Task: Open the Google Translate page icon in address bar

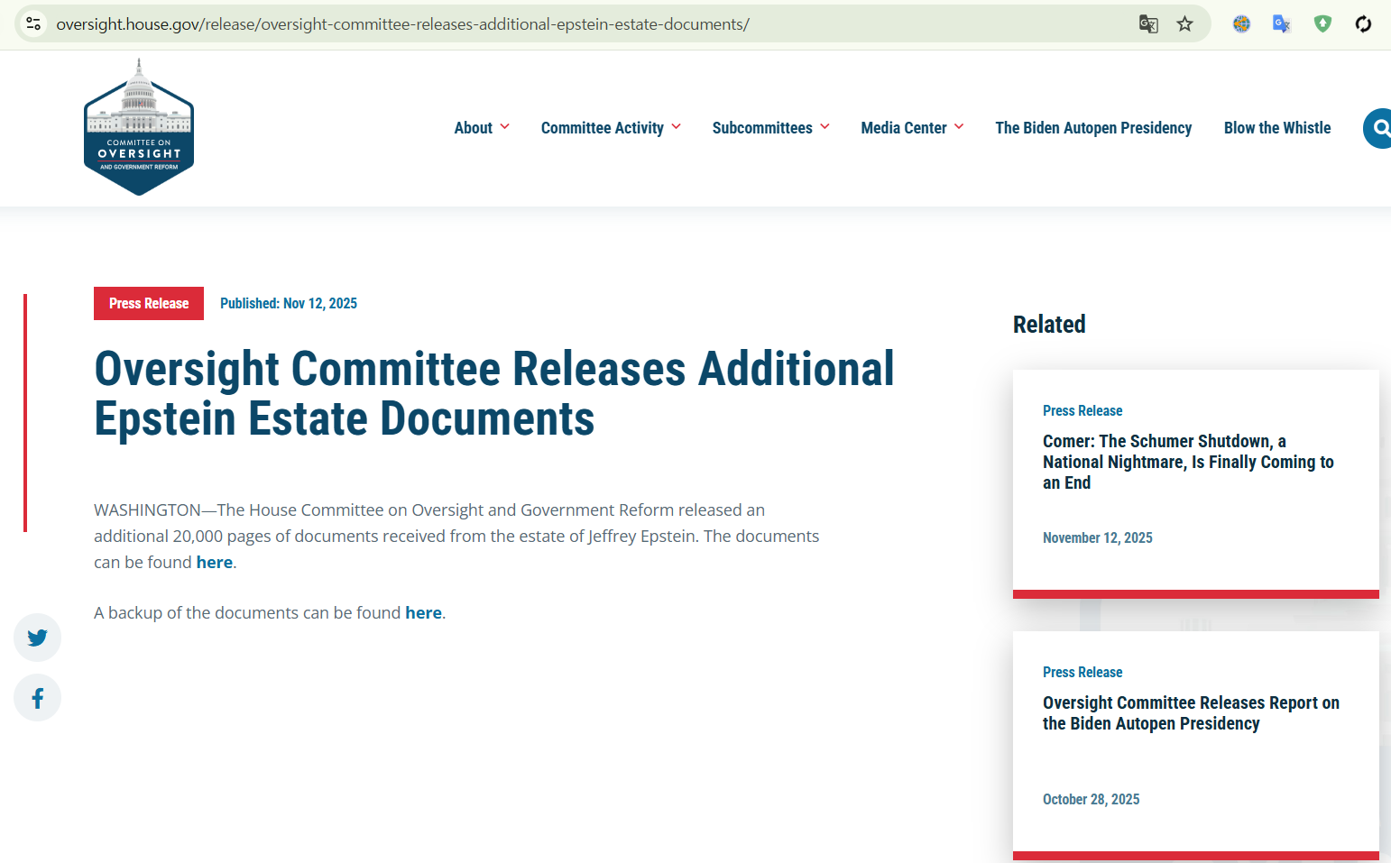Action: tap(1148, 24)
